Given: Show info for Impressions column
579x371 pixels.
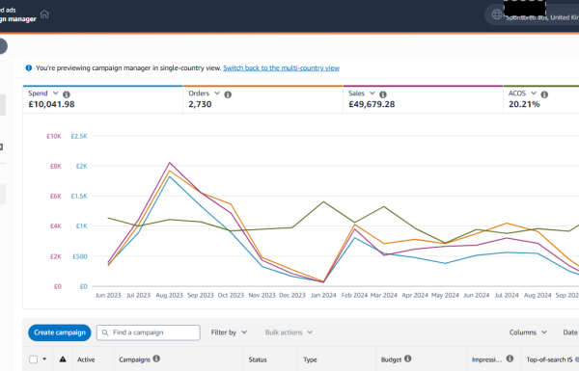Looking at the screenshot, I should [510, 358].
